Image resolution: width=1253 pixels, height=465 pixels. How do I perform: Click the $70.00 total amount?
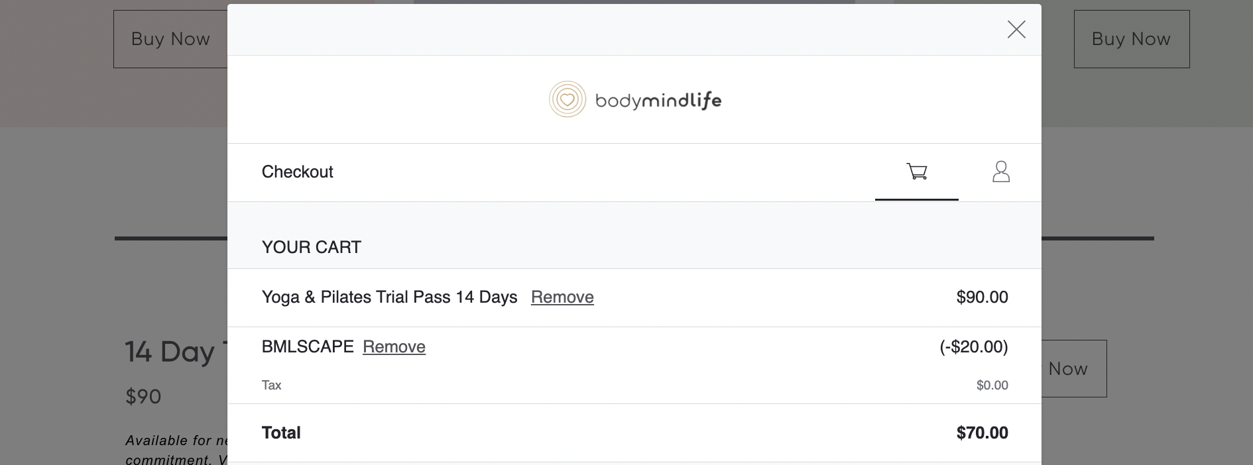pos(982,433)
